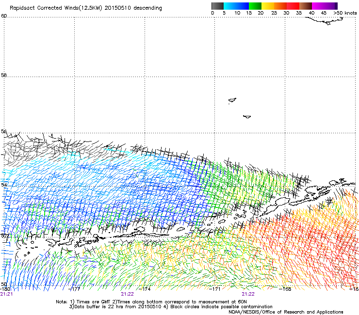The width and height of the screenshot is (359, 315).
Task: Click the purple '21:22' time label below -174
Action: [x=127, y=294]
